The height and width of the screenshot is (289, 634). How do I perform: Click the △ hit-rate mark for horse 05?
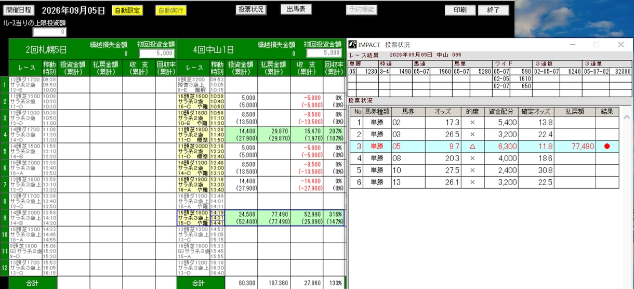(472, 147)
